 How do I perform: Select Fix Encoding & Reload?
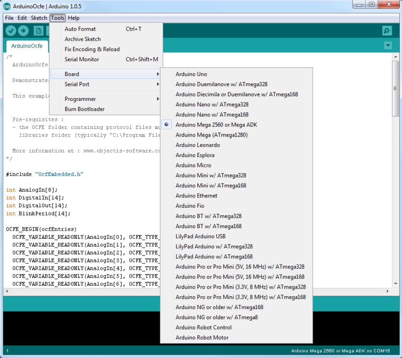105,49
